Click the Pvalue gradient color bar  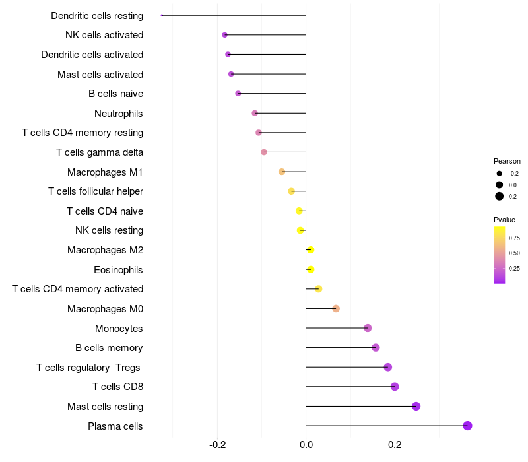pos(500,255)
